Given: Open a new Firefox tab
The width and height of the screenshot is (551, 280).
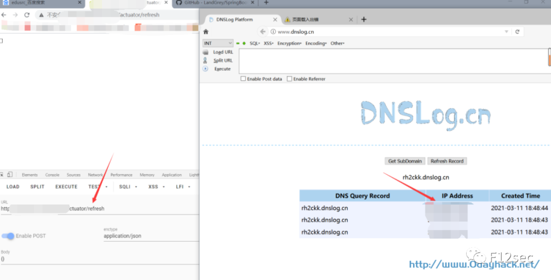Looking at the screenshot, I should pyautogui.click(x=364, y=19).
